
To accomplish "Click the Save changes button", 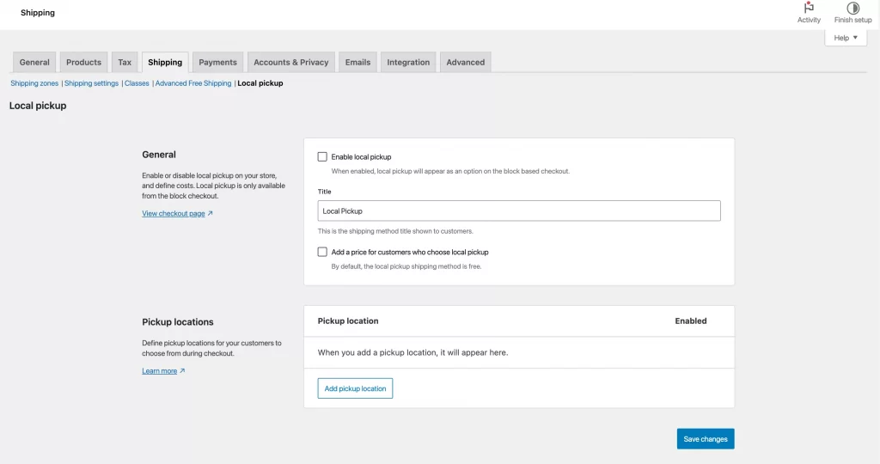I will pos(706,439).
